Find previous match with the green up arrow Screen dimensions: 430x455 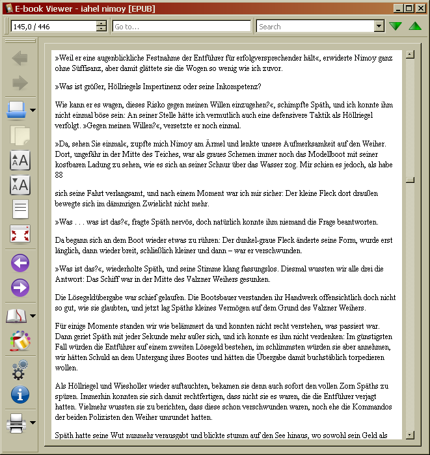415,27
